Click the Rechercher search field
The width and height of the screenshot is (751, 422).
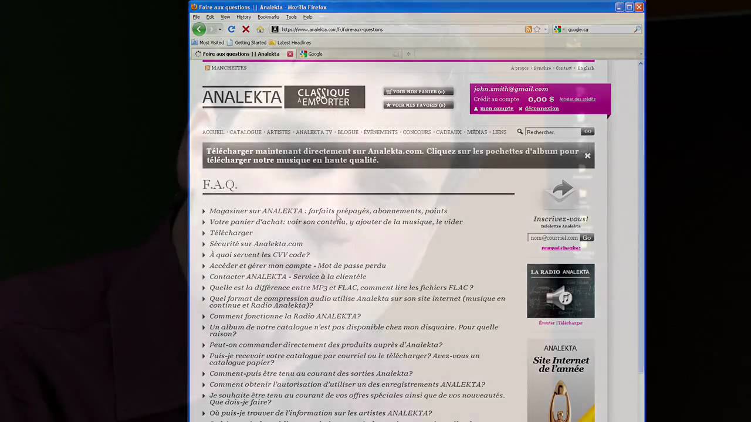click(553, 132)
